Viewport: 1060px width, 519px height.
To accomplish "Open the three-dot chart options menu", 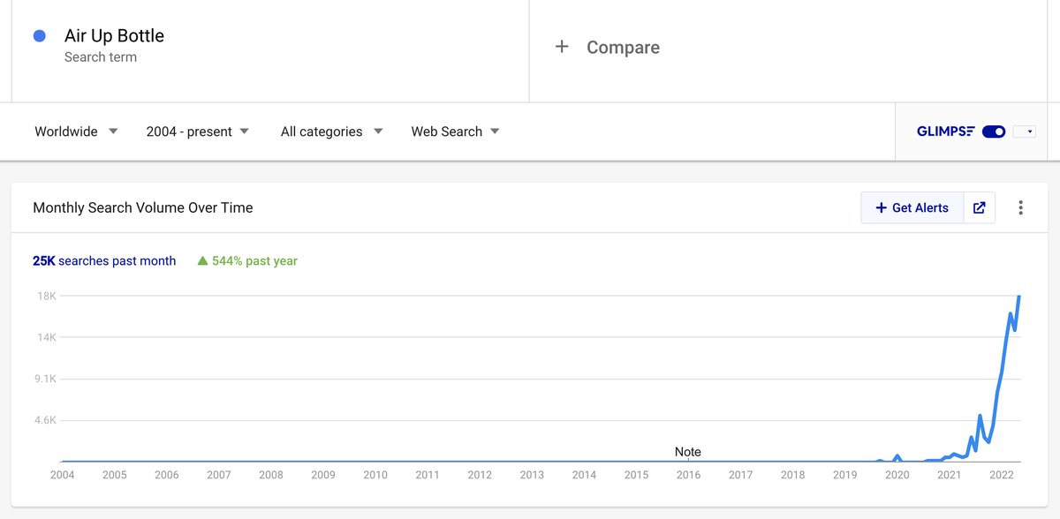I will [1020, 207].
